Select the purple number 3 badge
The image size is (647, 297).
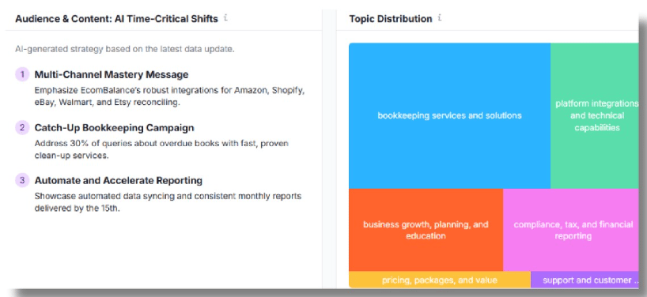pyautogui.click(x=22, y=180)
